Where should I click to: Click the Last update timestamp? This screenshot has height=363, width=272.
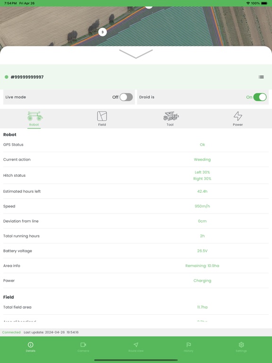click(x=51, y=332)
